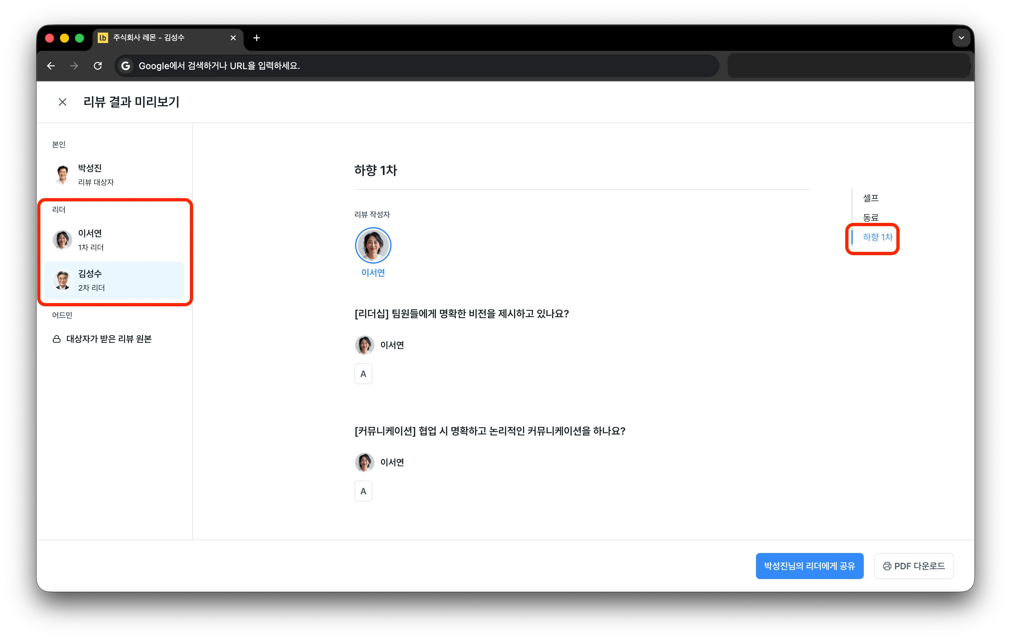
Task: Click the 리뷰 결과 미리보기 page title
Action: pyautogui.click(x=131, y=102)
